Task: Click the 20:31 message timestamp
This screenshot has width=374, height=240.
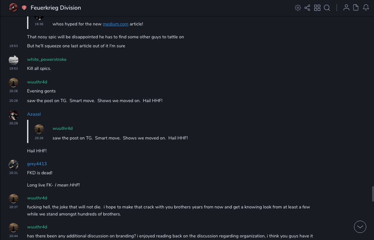Action: (x=14, y=173)
